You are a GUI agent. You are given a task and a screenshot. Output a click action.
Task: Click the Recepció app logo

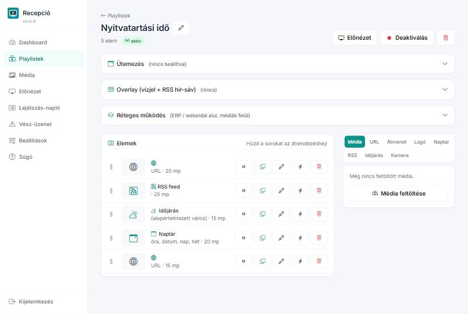[13, 13]
